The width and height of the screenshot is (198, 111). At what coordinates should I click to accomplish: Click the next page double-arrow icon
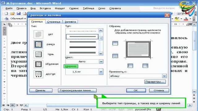tap(194, 101)
